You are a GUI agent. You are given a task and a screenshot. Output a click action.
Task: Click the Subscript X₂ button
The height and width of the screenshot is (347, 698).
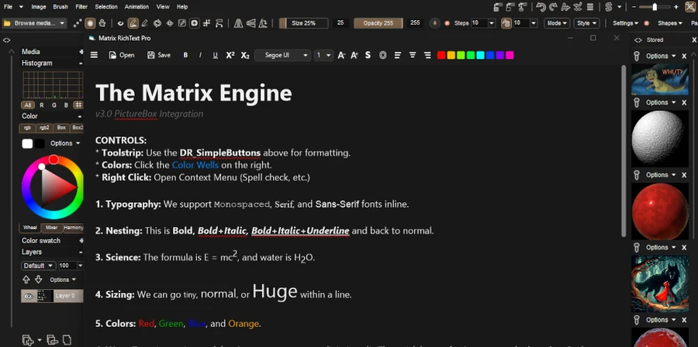click(x=245, y=55)
